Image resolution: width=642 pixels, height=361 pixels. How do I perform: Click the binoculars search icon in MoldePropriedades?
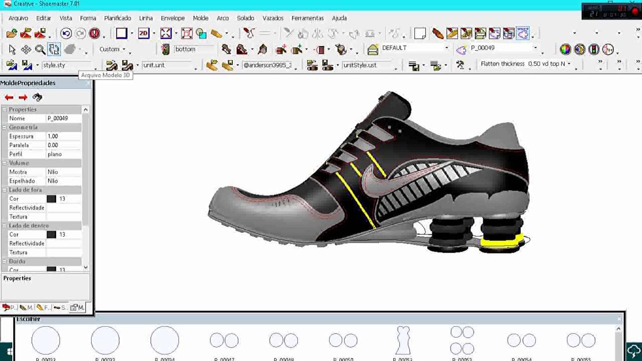pyautogui.click(x=37, y=97)
